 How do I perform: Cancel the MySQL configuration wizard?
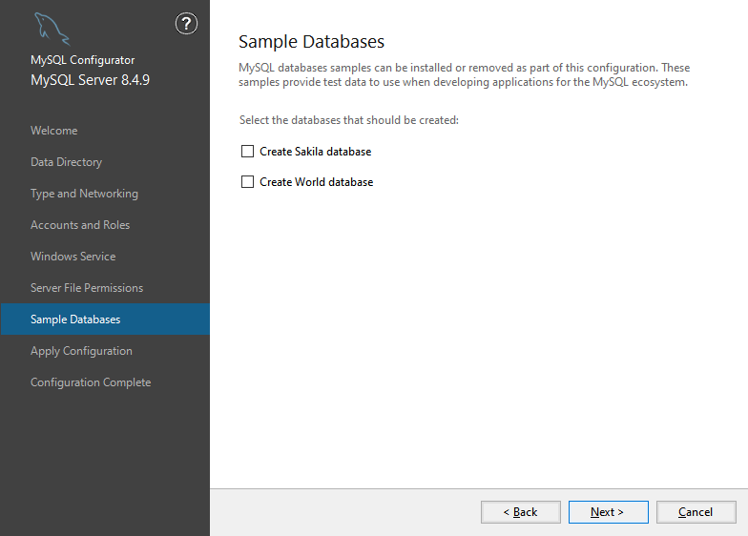tap(696, 512)
